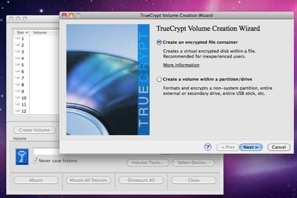Select drive icon for slot 1

tap(18, 38)
